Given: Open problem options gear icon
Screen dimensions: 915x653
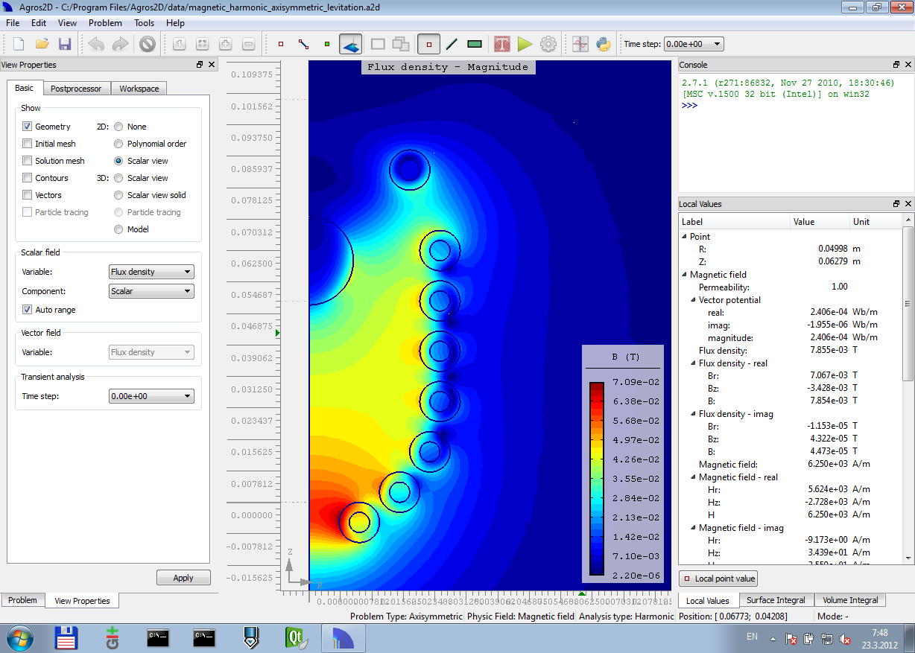Looking at the screenshot, I should coord(548,45).
